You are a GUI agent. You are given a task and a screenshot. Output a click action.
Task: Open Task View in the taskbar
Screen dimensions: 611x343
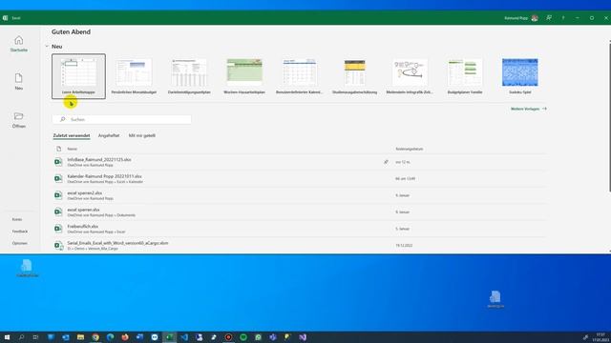[36, 337]
